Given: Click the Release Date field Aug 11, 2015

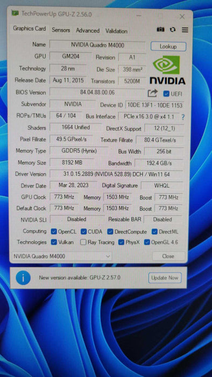Looking at the screenshot, I should click(68, 80).
